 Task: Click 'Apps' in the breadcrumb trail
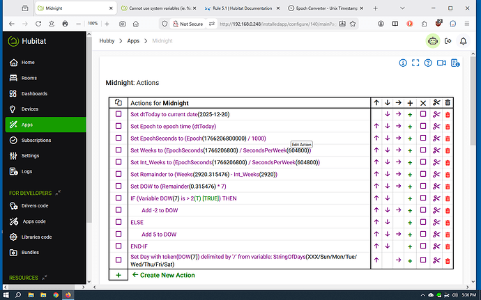[133, 41]
